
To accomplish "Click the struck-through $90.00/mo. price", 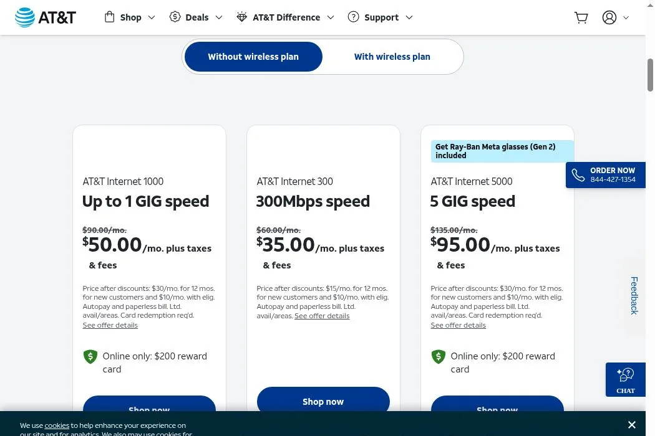I will coord(104,230).
